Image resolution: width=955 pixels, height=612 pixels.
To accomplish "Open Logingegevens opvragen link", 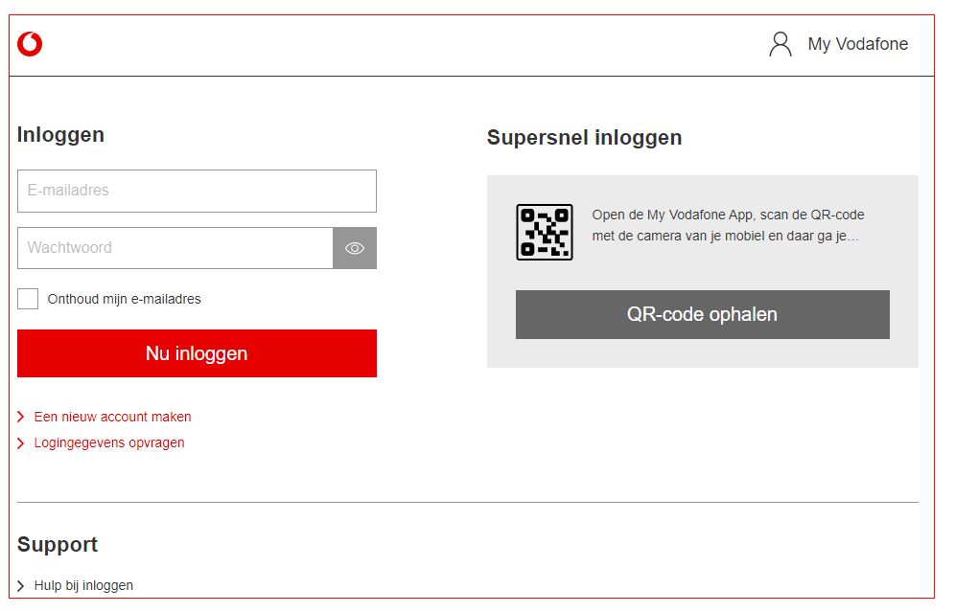I will 109,442.
